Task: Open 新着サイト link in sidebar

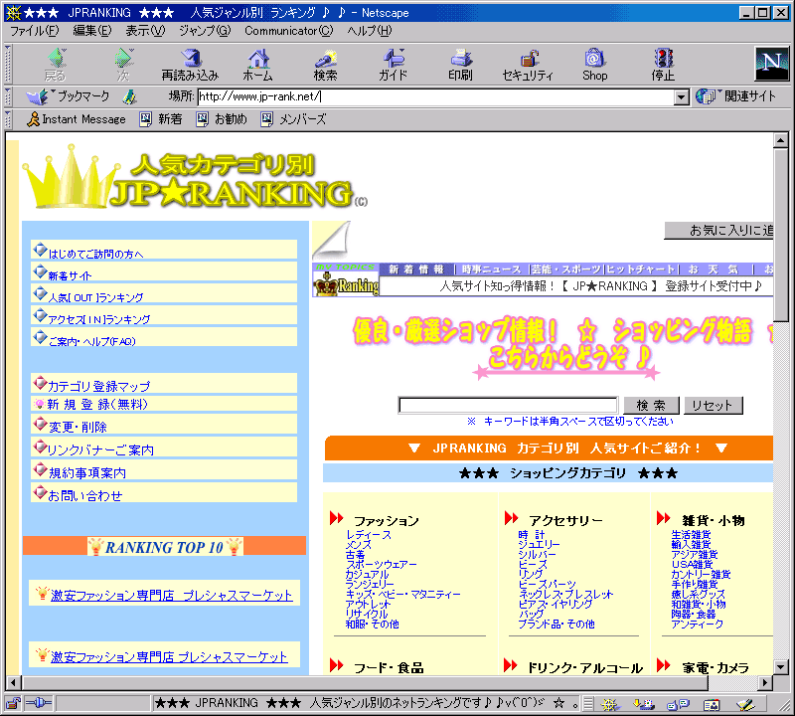Action: [x=70, y=275]
